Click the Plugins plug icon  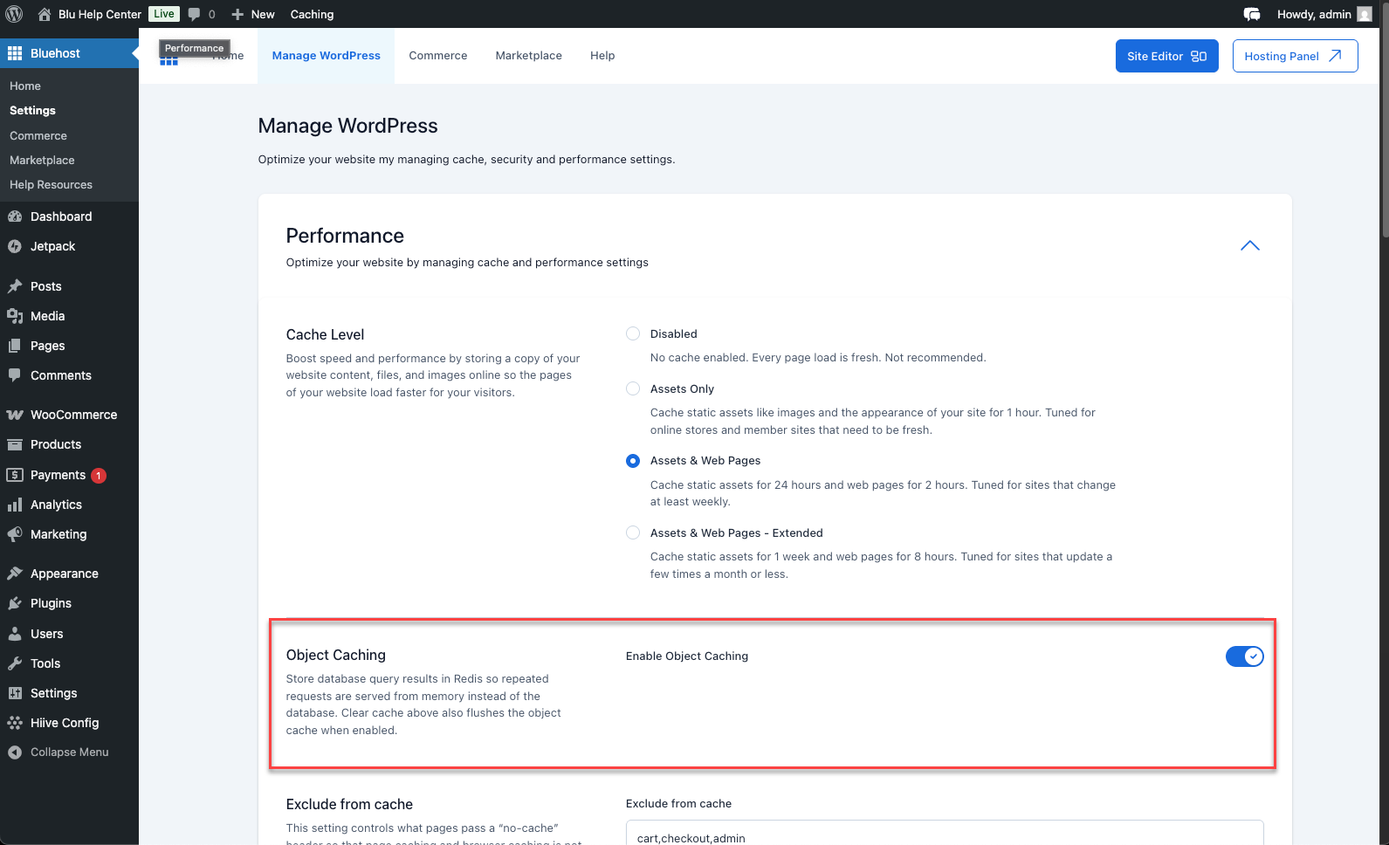click(x=15, y=603)
